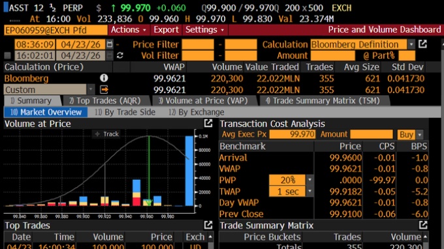Click the tallest blue volume bar in chart
Viewport: 444px width, 249px height.
click(x=189, y=171)
